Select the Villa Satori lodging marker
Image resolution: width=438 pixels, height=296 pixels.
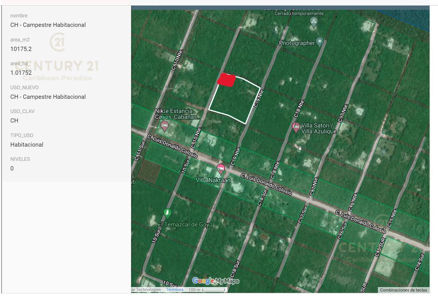[296, 127]
